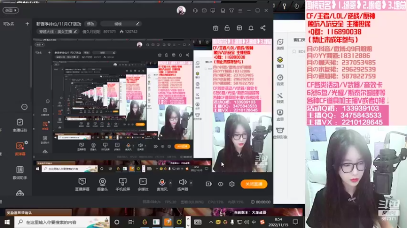Image resolution: width=407 pixels, height=228 pixels.
Task: Toggle preview eye icon
Action: tap(220, 184)
